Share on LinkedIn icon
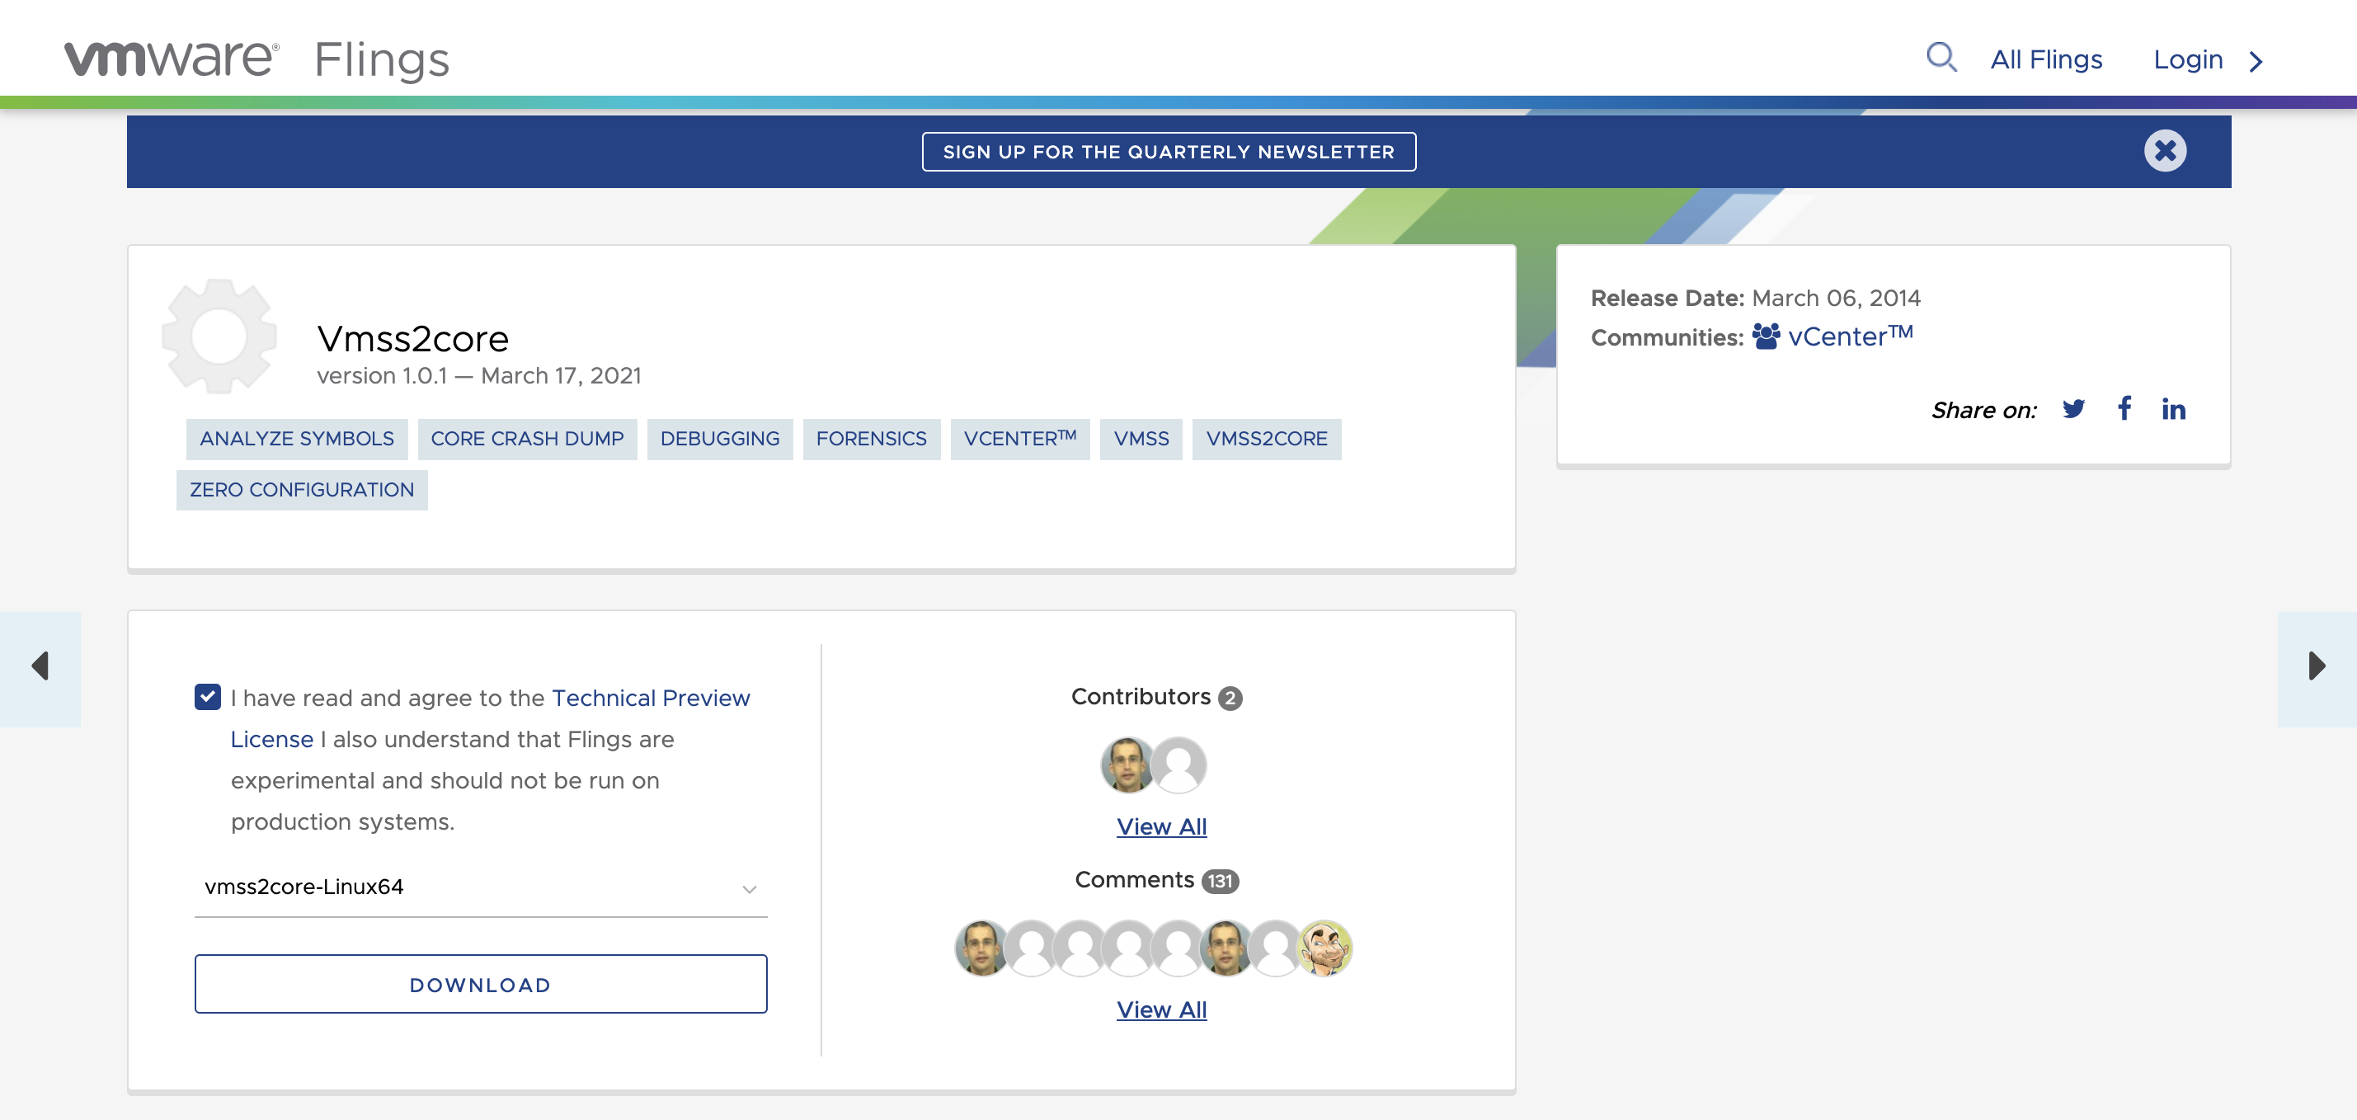This screenshot has width=2357, height=1120. click(x=2173, y=409)
